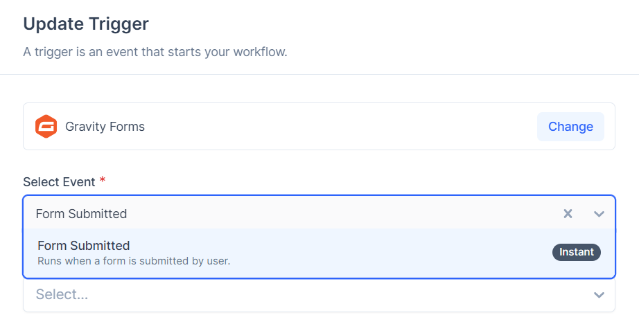Click the dark Instant badge
Screen dimensions: 639x333
point(576,252)
